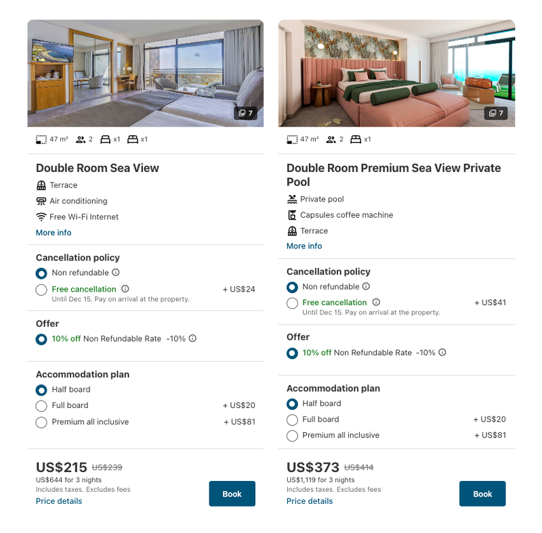The height and width of the screenshot is (533, 542).
Task: Click info icon beside Private Pool Free cancellation
Action: tap(376, 302)
